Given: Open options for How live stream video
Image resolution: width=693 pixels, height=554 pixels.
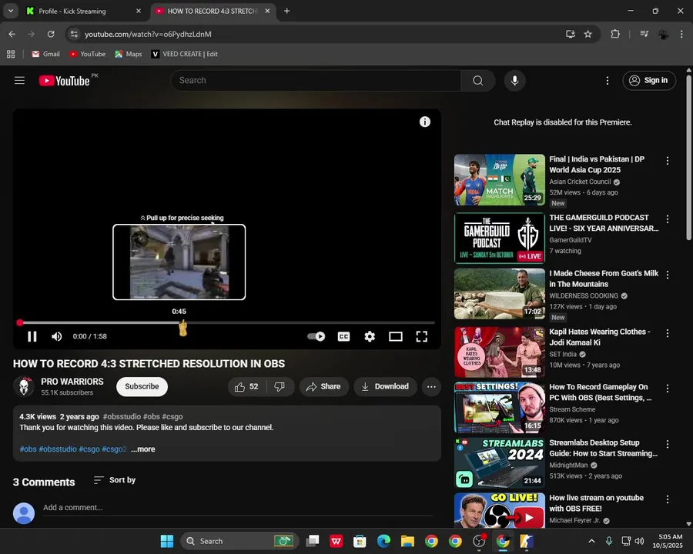Looking at the screenshot, I should point(668,499).
